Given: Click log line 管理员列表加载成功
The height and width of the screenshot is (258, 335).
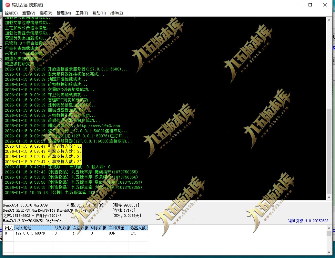Looking at the screenshot, I should [27, 38].
